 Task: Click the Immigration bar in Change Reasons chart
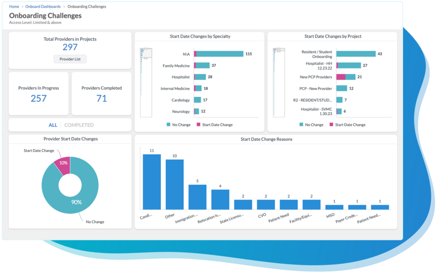(x=197, y=193)
